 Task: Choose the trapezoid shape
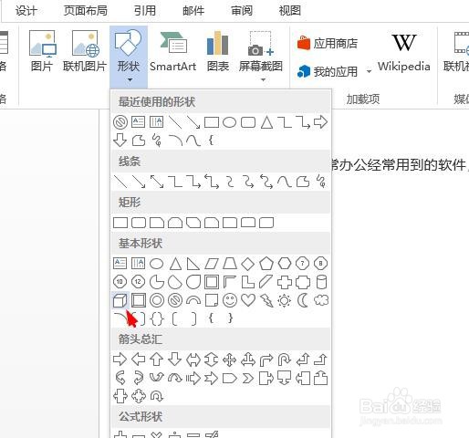[230, 264]
